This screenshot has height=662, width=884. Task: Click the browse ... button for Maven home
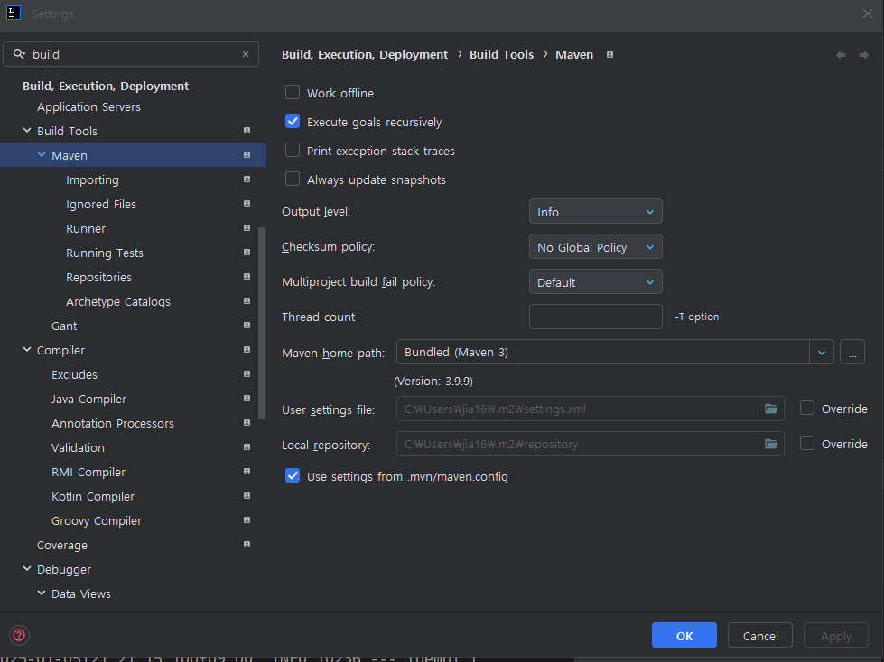(851, 353)
